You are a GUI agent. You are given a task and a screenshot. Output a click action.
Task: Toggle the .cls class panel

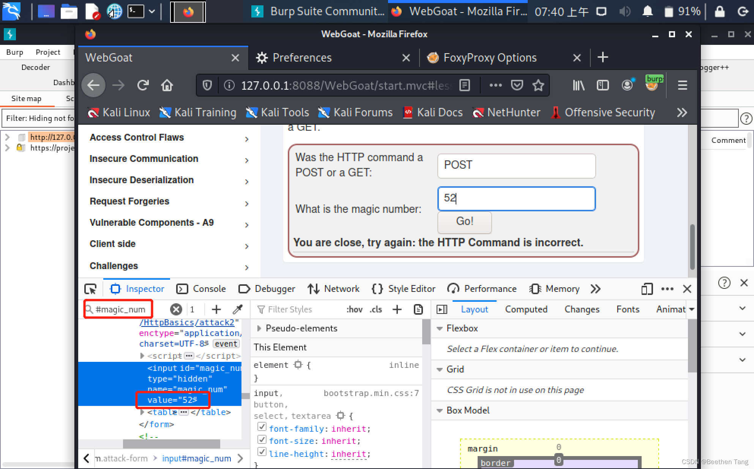(x=376, y=309)
